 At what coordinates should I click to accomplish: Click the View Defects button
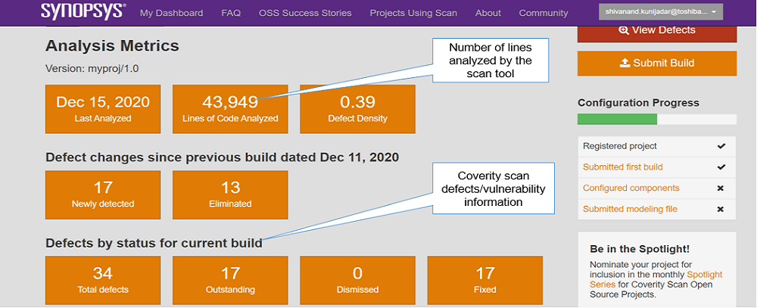point(657,33)
